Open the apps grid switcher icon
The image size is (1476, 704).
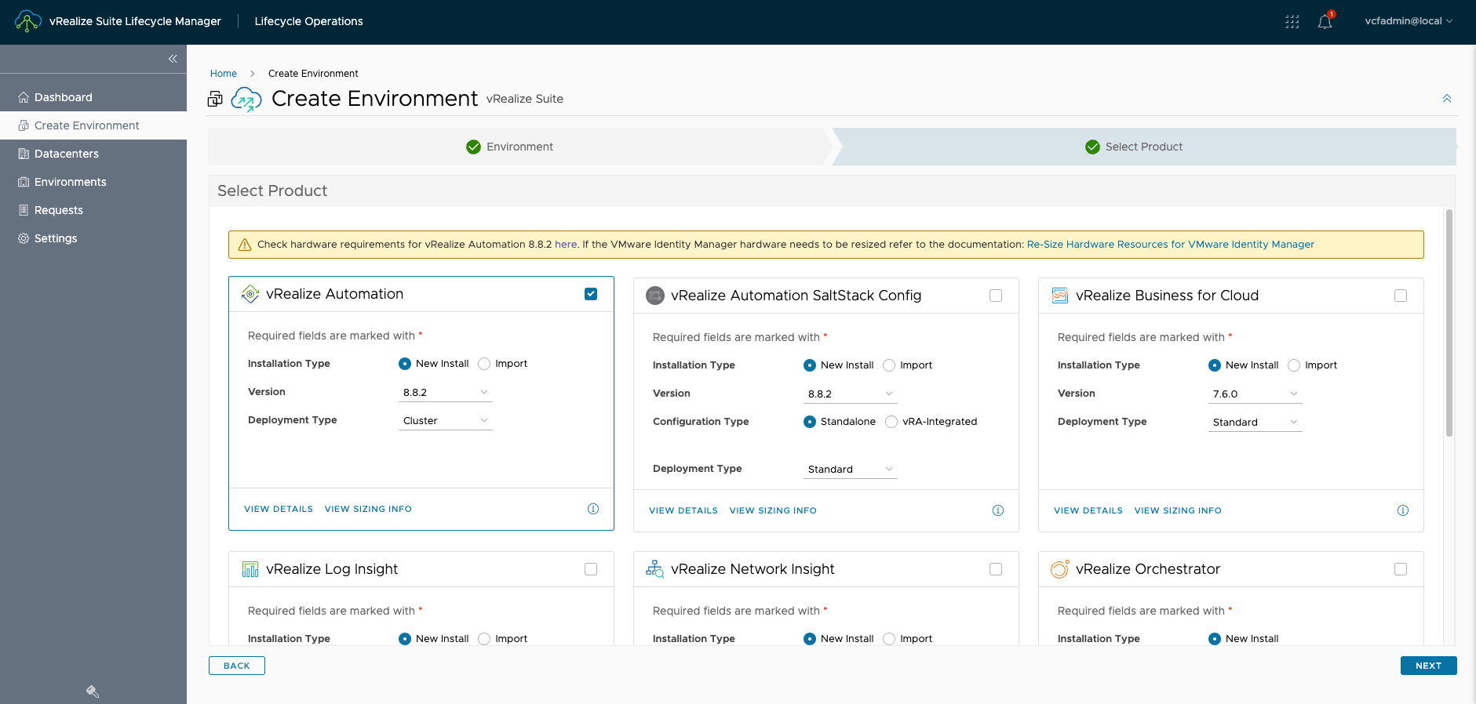tap(1292, 22)
